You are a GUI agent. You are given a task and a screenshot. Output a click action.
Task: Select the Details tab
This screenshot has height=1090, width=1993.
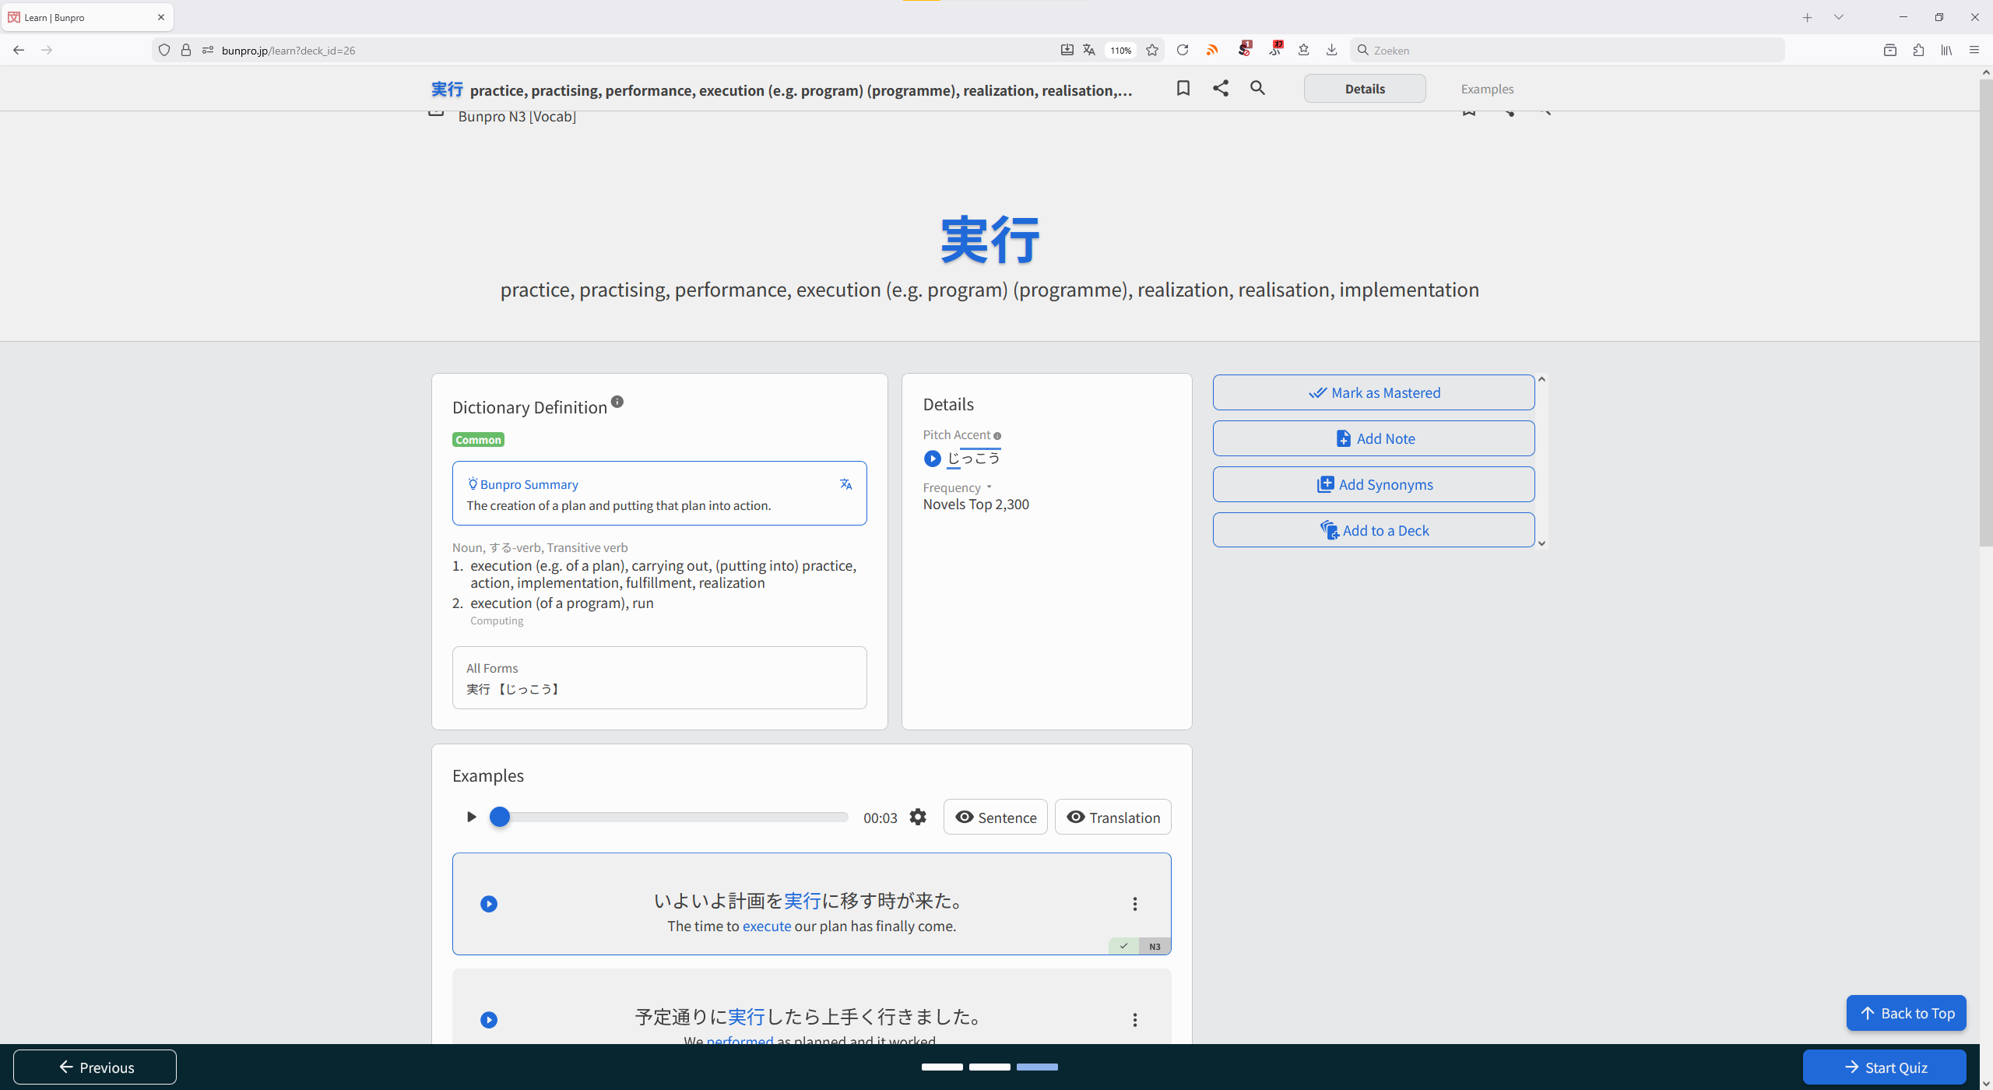coord(1364,89)
